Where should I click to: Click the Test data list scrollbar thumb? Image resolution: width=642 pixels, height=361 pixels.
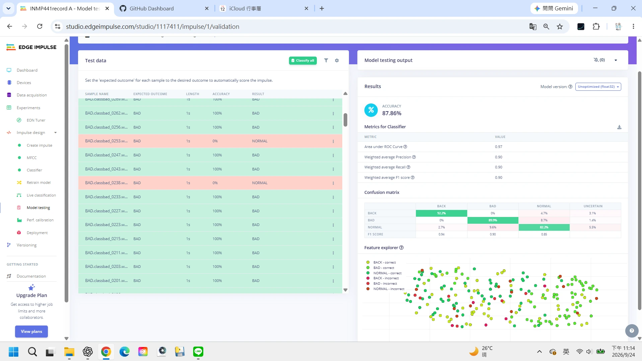click(345, 120)
